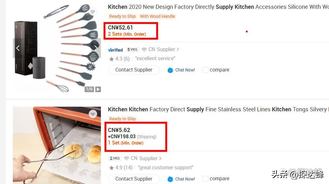Image resolution: width=329 pixels, height=184 pixels.
Task: Favorite the silicone utensil set listing
Action: 92,12
